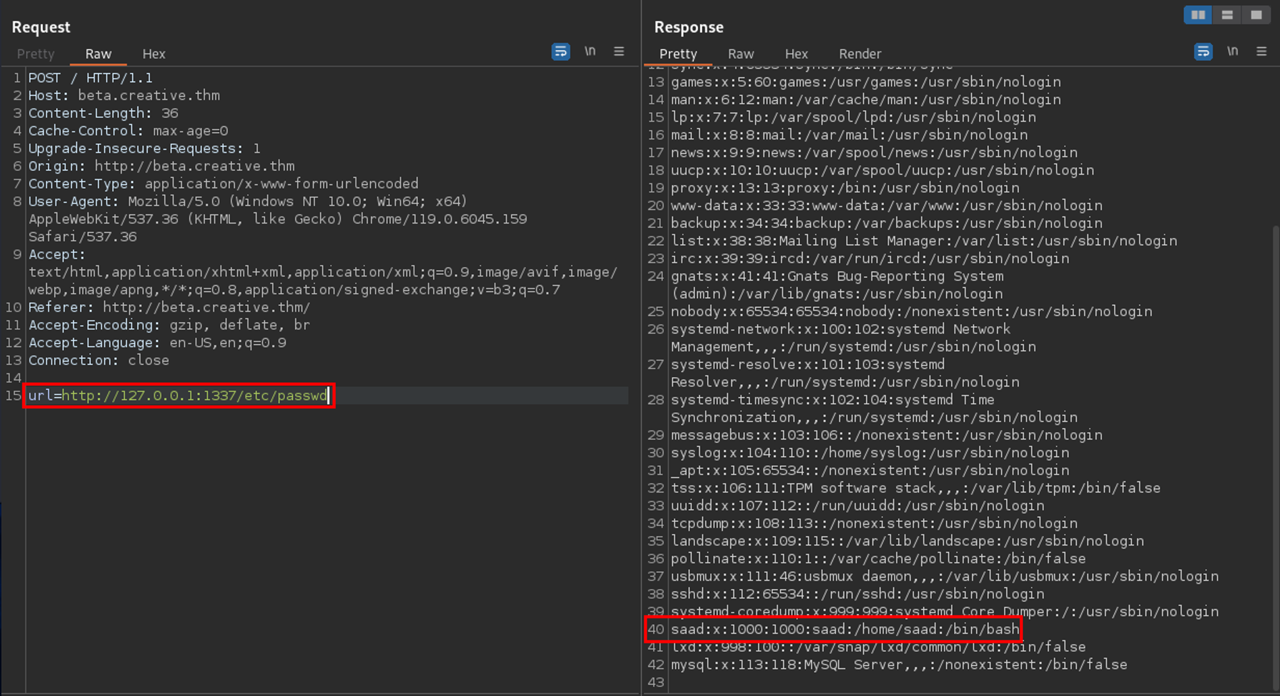The height and width of the screenshot is (696, 1280).
Task: Open the Request Hex tab
Action: [x=154, y=54]
